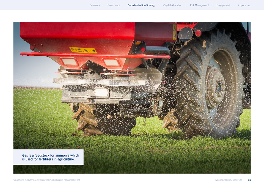Click footer text 'Woodside Energy Group Ltd'
The width and height of the screenshot is (264, 187).
point(229,180)
